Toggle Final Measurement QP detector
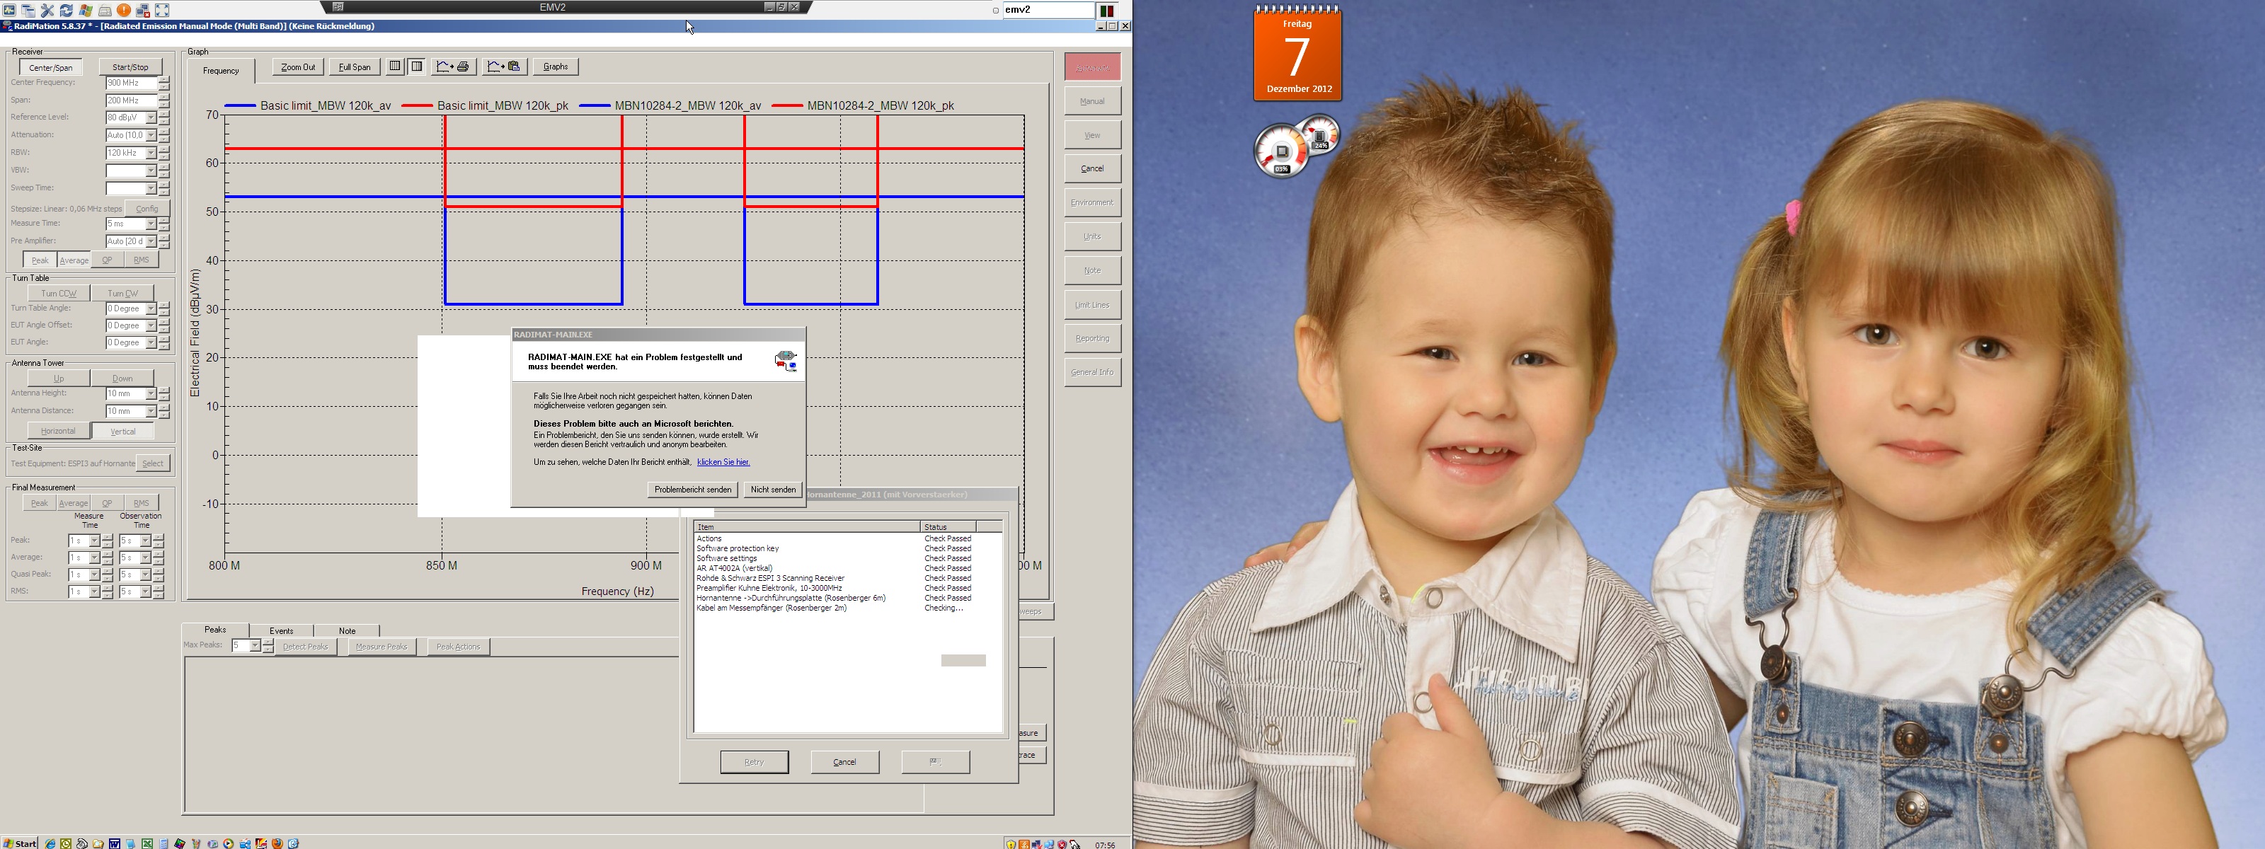Image resolution: width=2265 pixels, height=849 pixels. point(108,503)
